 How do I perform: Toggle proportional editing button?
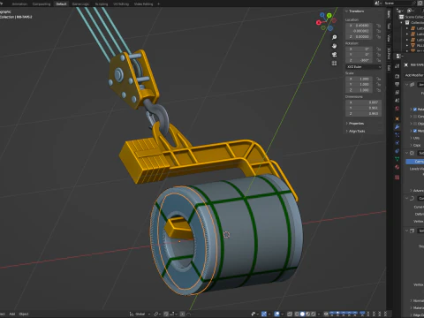[182, 314]
